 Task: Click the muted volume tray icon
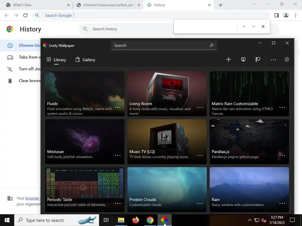click(x=264, y=220)
